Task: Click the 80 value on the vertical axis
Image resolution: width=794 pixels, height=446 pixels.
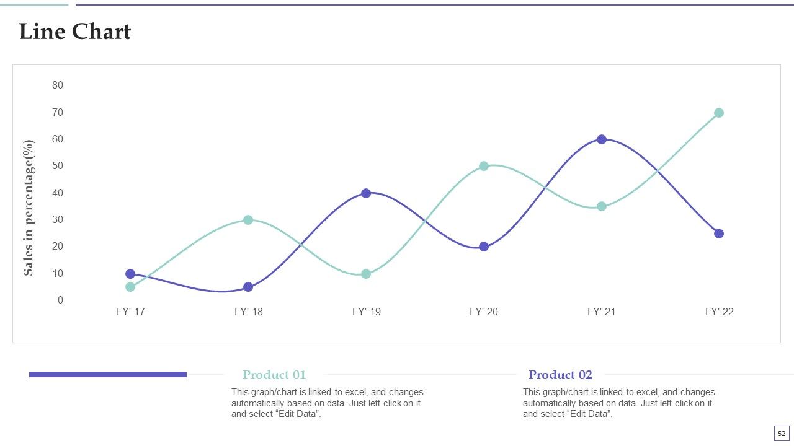Action: (x=58, y=85)
